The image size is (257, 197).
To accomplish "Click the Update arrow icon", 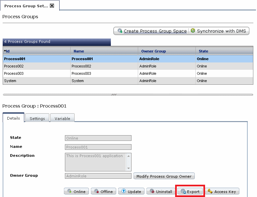I will coord(124,191).
